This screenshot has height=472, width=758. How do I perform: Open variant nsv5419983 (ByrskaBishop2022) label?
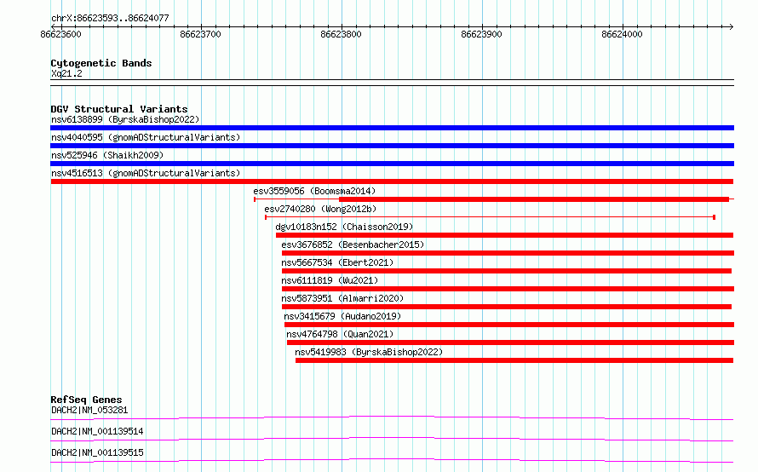pyautogui.click(x=369, y=352)
